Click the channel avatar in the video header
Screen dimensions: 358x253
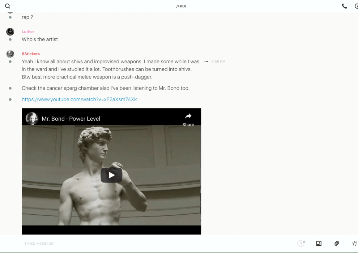32,119
